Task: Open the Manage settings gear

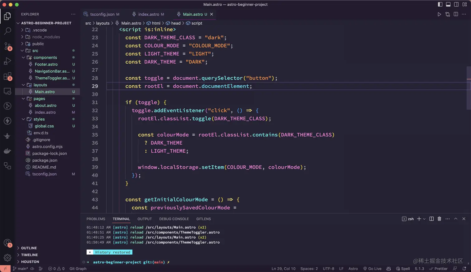Action: click(x=7, y=258)
